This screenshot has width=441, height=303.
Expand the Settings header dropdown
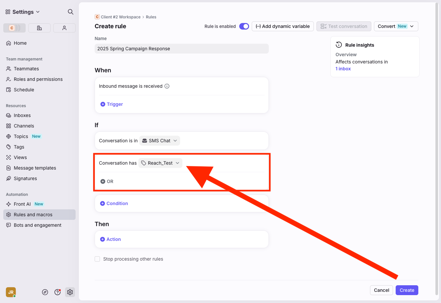pyautogui.click(x=23, y=12)
